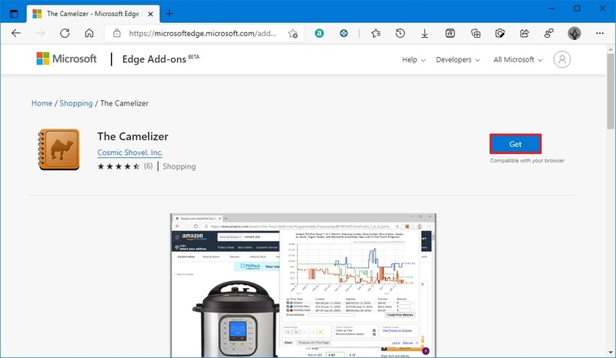Expand the Developers dropdown menu

coord(458,60)
